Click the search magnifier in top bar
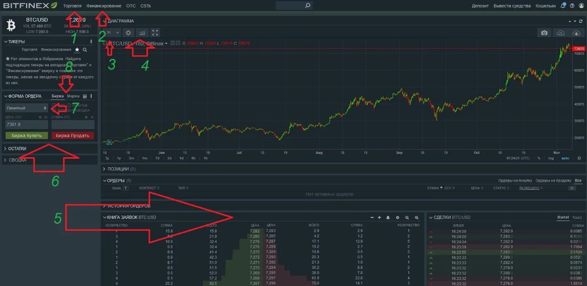This screenshot has width=587, height=286. coord(308,6)
